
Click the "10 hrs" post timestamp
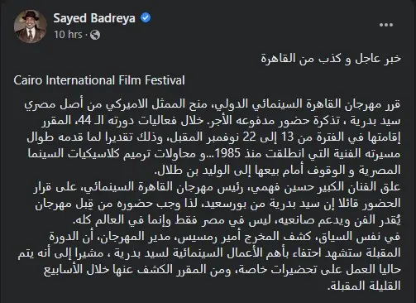[68, 35]
